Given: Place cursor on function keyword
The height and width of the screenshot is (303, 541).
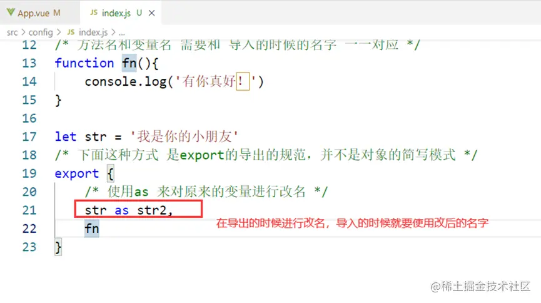Looking at the screenshot, I should point(84,63).
